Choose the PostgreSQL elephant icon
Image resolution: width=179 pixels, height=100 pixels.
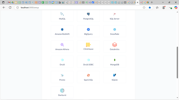point(88,14)
